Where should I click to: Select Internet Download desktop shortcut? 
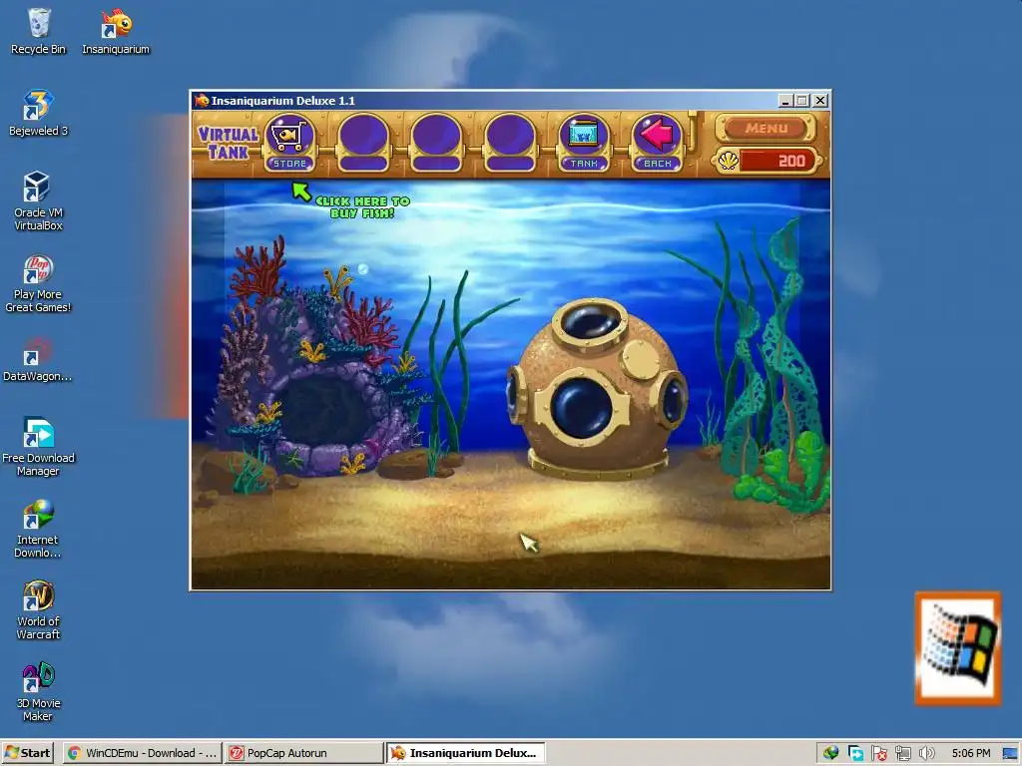38,529
